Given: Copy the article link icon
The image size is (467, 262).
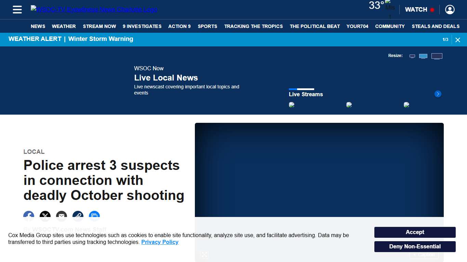Looking at the screenshot, I should 78,216.
